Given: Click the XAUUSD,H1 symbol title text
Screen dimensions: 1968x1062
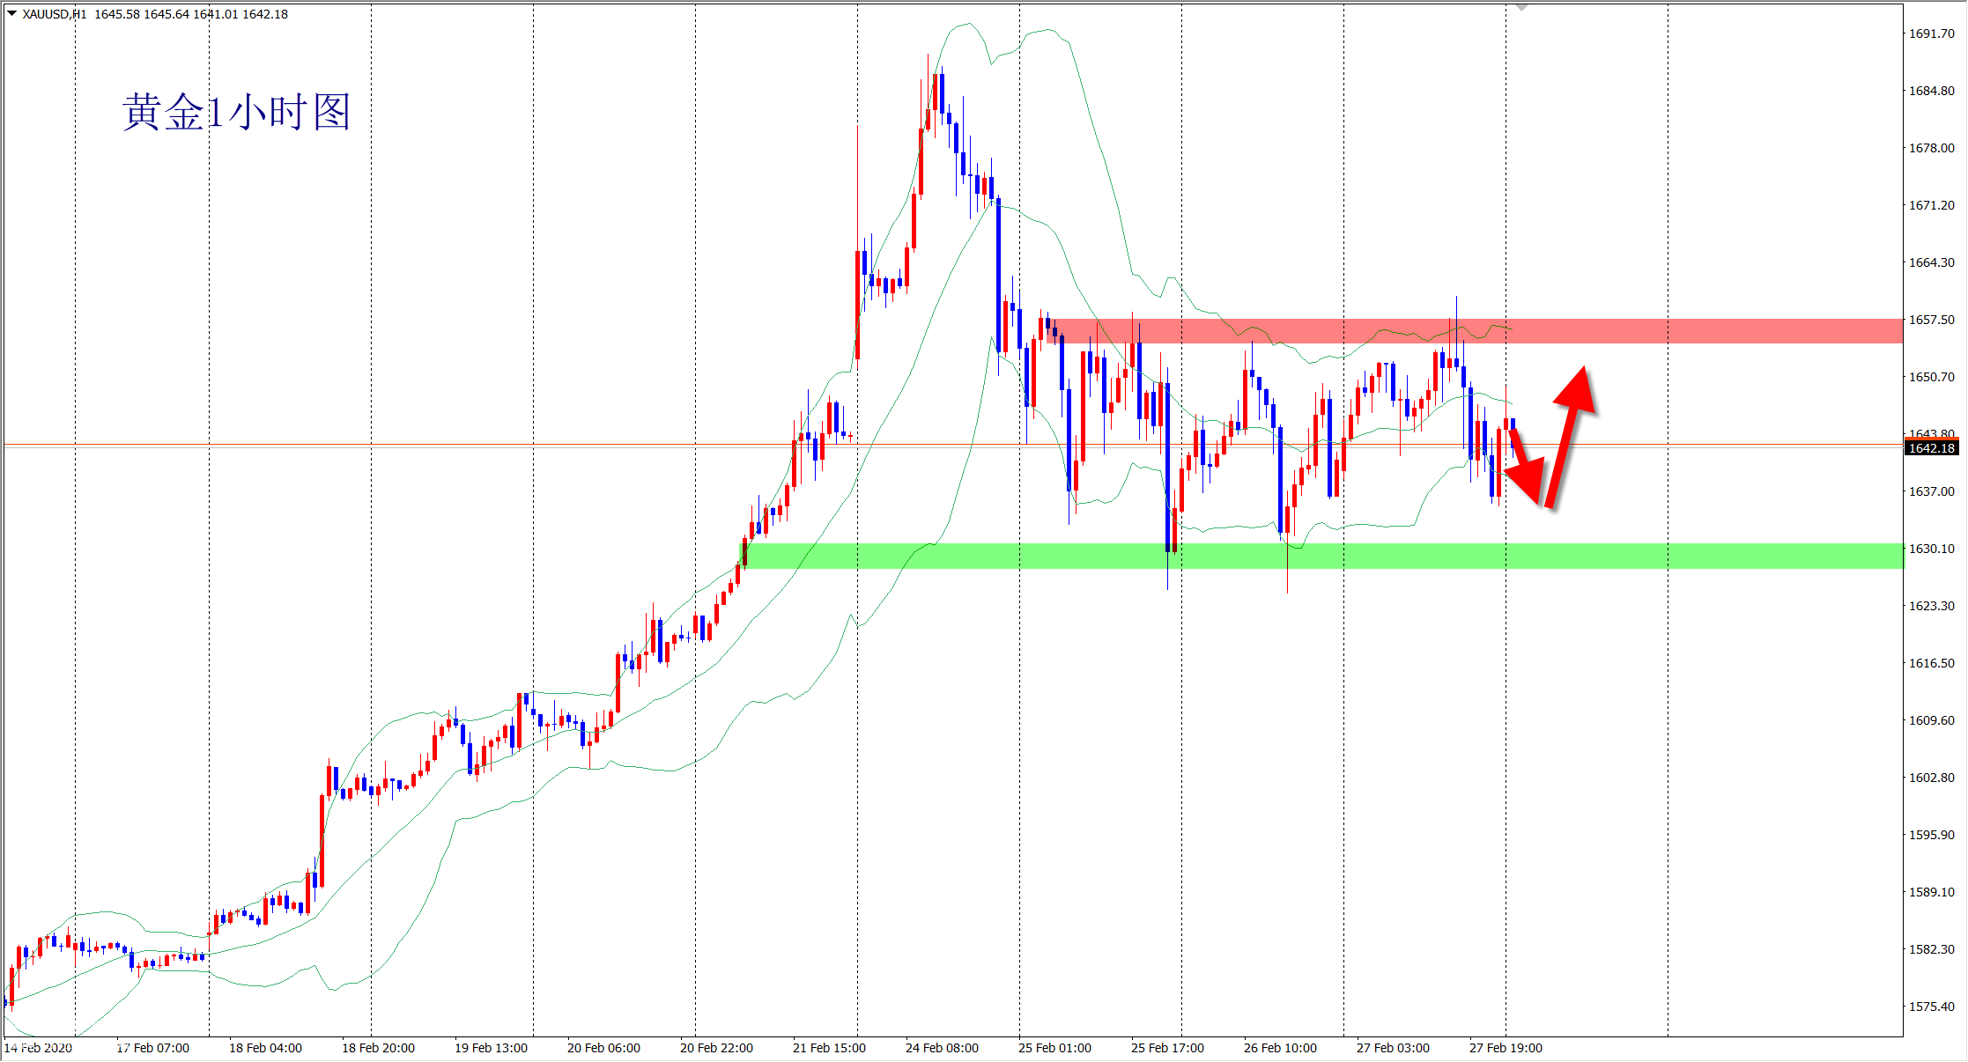Looking at the screenshot, I should tap(55, 14).
